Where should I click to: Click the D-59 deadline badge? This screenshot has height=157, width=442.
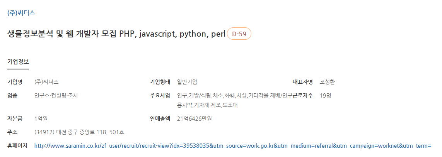coord(239,34)
